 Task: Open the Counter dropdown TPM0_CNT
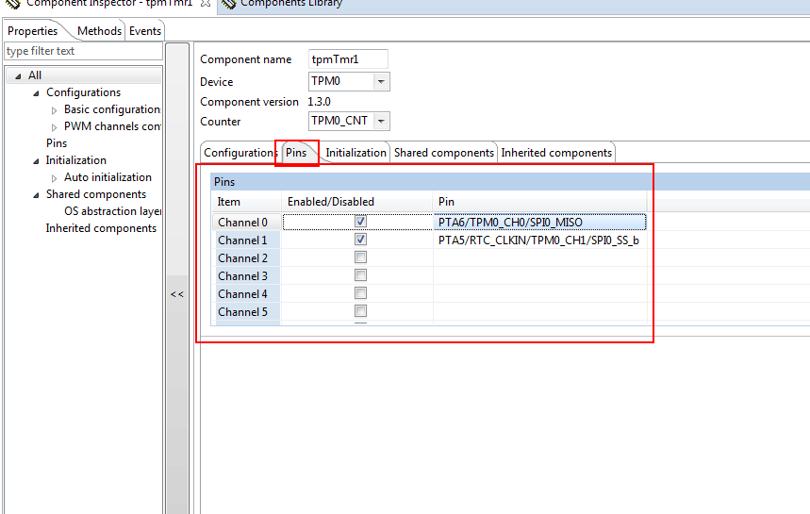[x=381, y=122]
